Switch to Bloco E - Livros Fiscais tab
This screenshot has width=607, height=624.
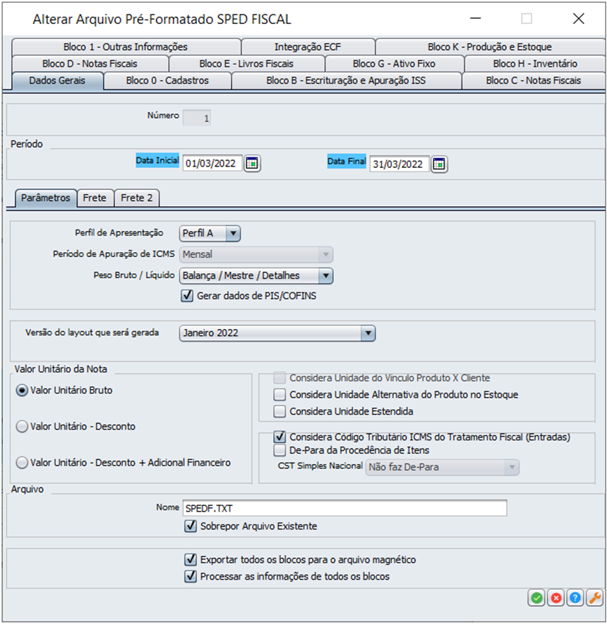246,64
